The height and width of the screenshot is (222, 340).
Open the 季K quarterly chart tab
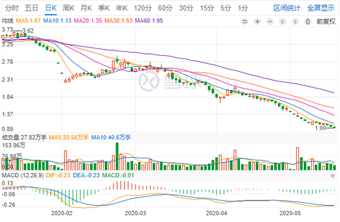(x=104, y=8)
